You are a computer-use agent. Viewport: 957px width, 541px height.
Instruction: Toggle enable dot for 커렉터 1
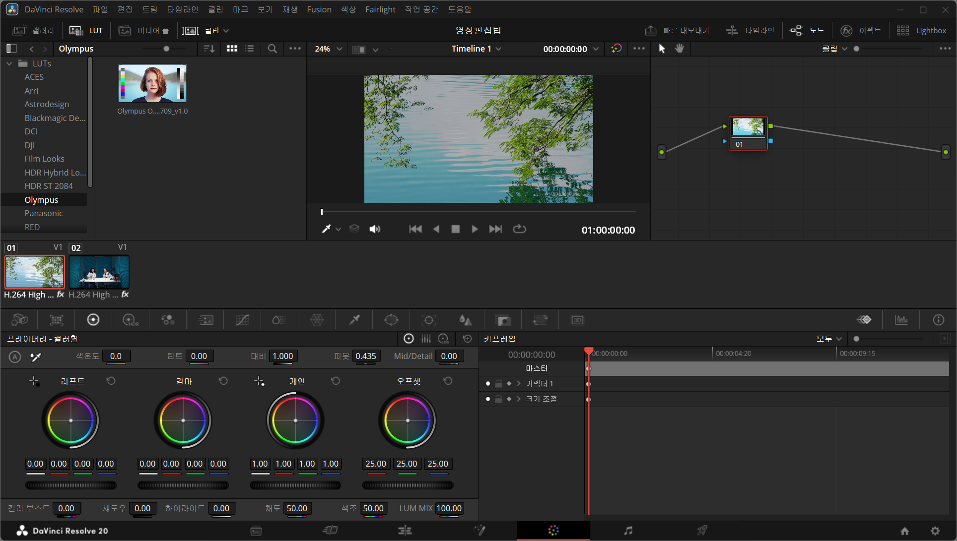(x=488, y=383)
